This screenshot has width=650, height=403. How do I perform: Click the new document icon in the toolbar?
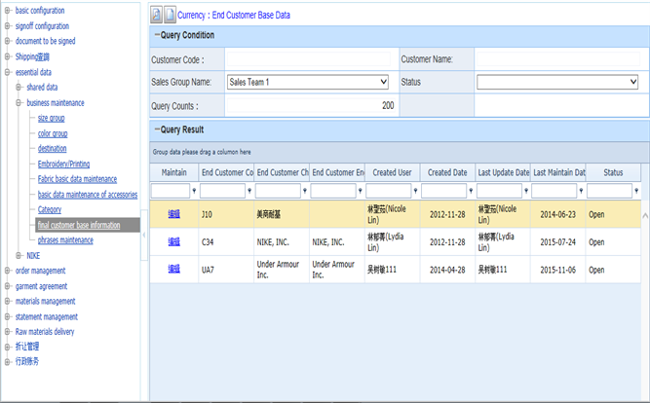point(170,16)
